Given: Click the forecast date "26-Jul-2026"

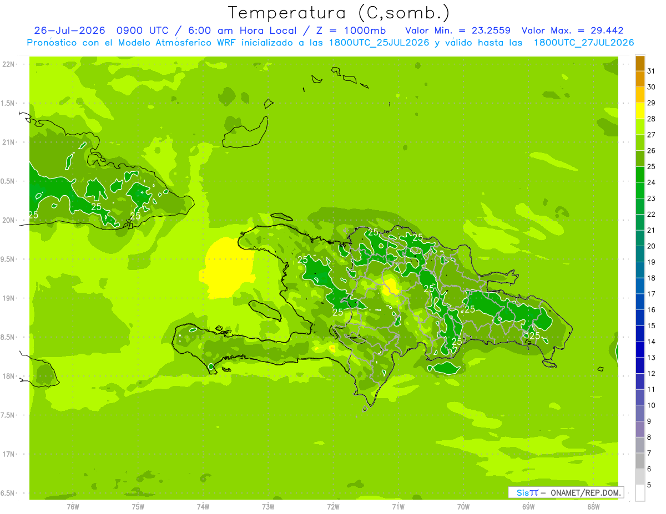Looking at the screenshot, I should tap(69, 30).
